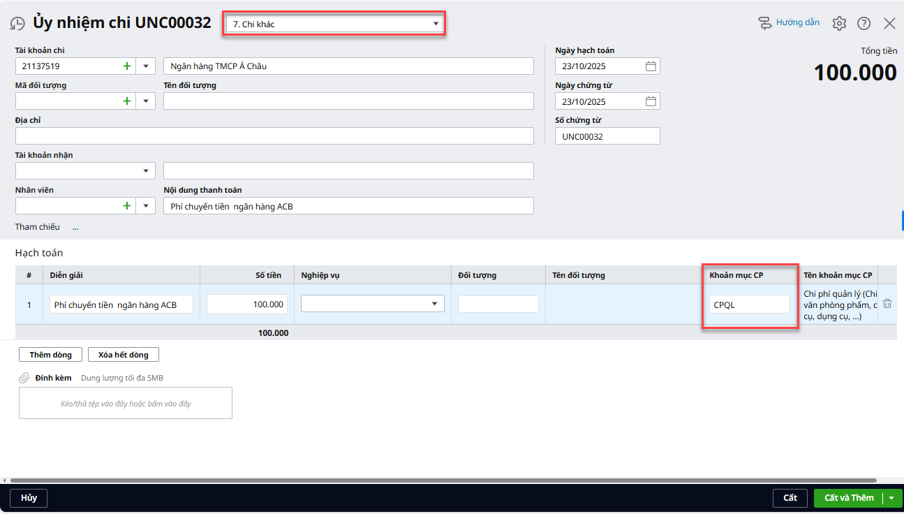Delete row 1 with trash icon
Viewport: 904px width, 514px height.
coord(887,304)
